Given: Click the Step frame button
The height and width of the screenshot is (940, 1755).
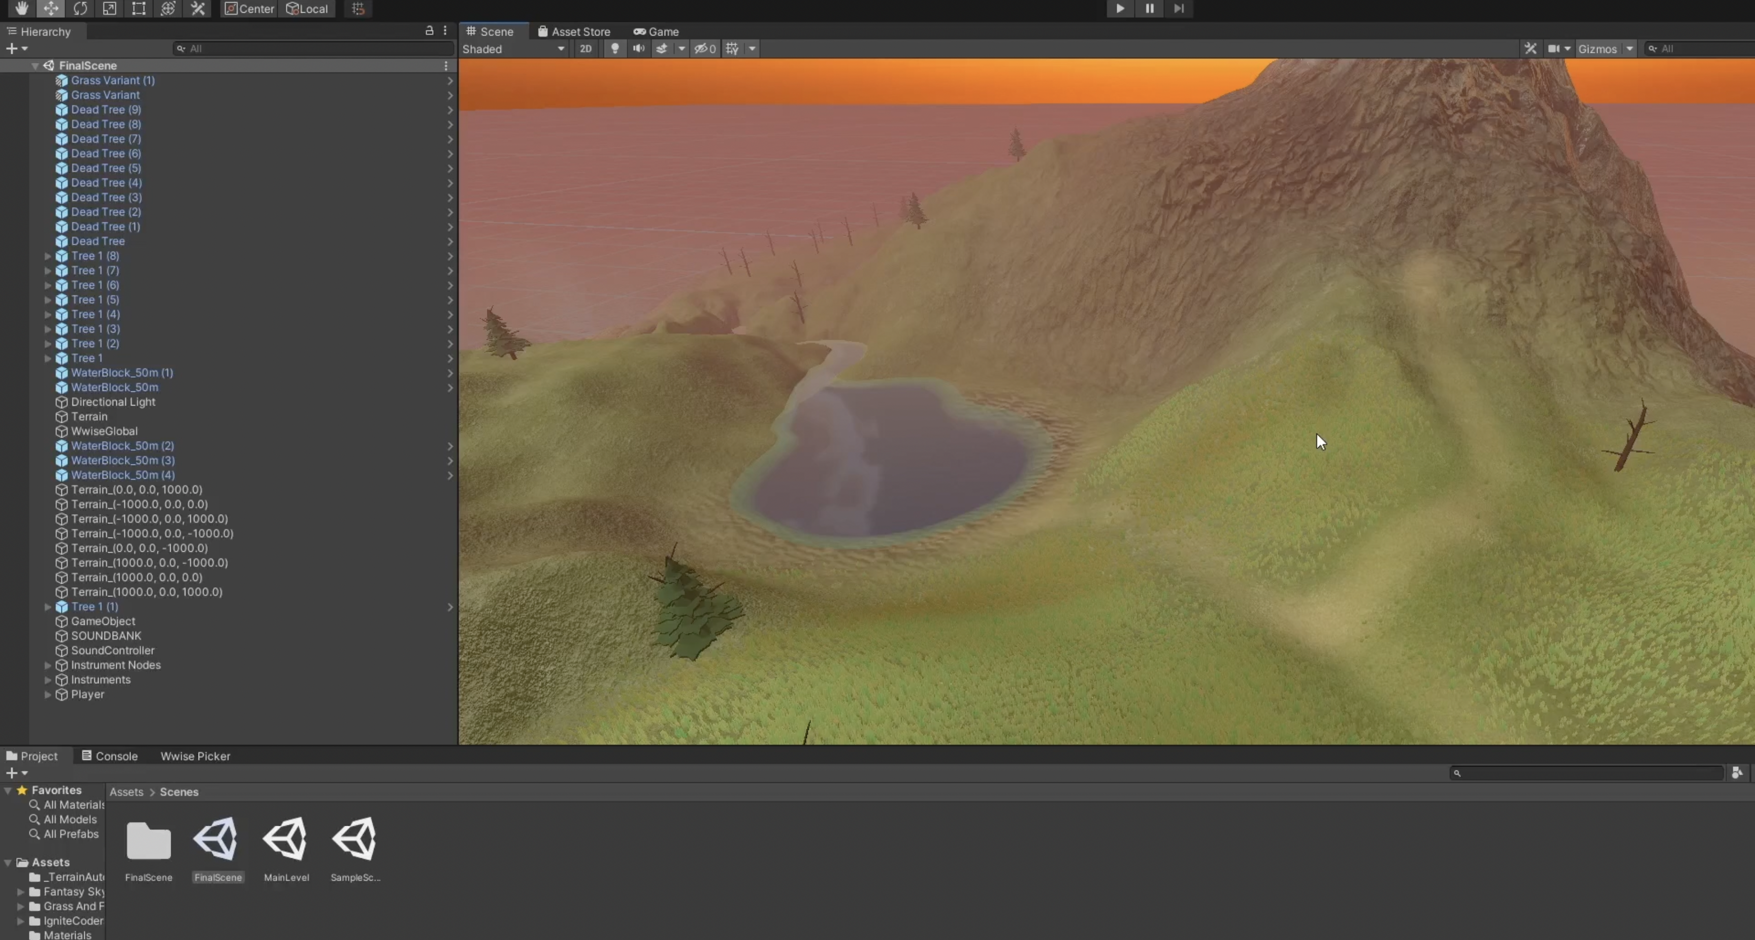Looking at the screenshot, I should point(1179,8).
